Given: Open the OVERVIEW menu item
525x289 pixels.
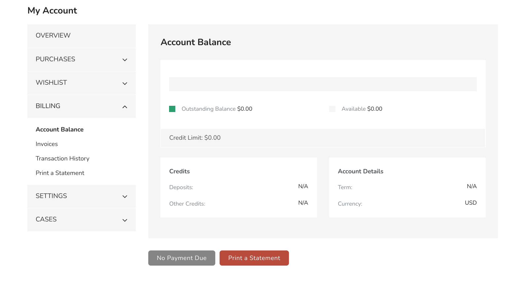Looking at the screenshot, I should (53, 36).
